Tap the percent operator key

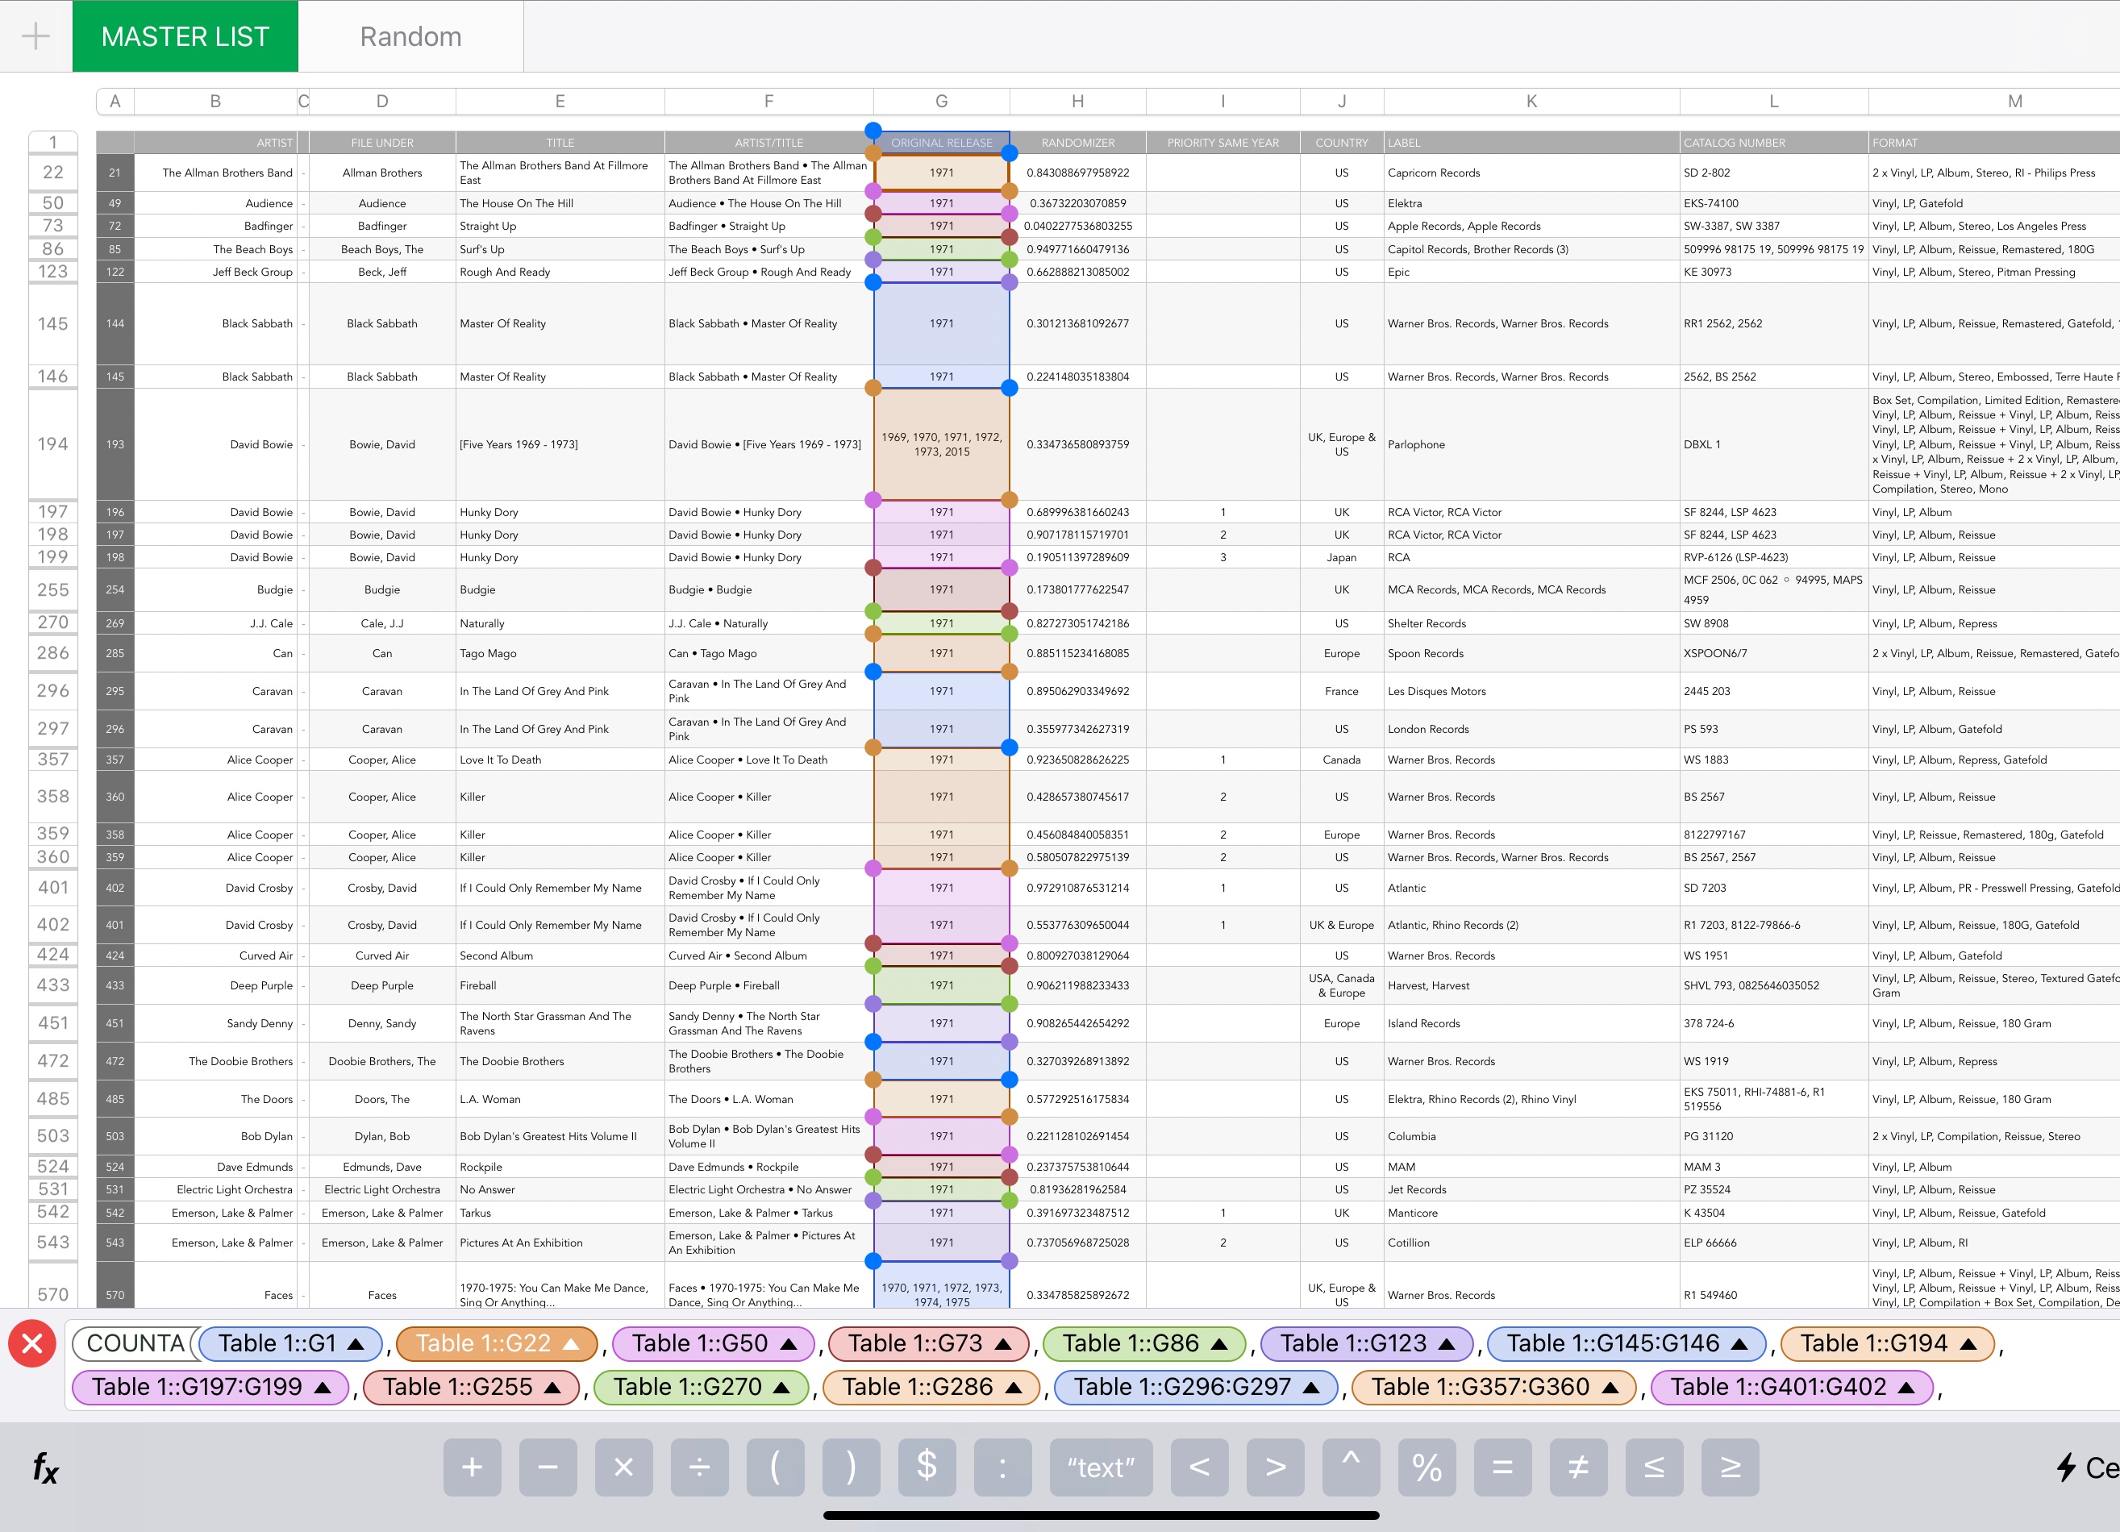pyautogui.click(x=1427, y=1467)
